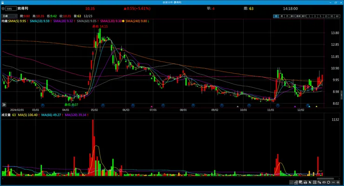The width and height of the screenshot is (344, 186).
Task: Click the crosshair pointer tool icon
Action: (319, 182)
